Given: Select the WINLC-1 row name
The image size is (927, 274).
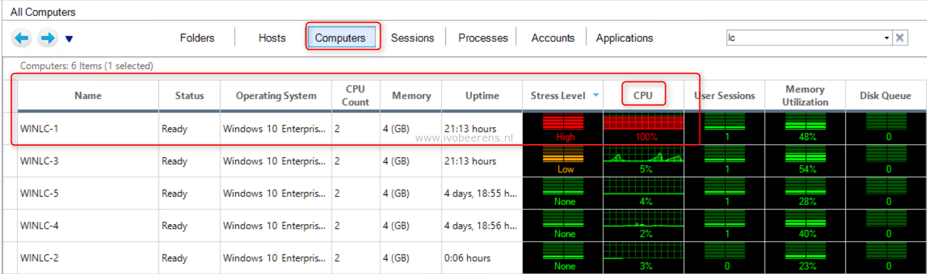Looking at the screenshot, I should (39, 129).
